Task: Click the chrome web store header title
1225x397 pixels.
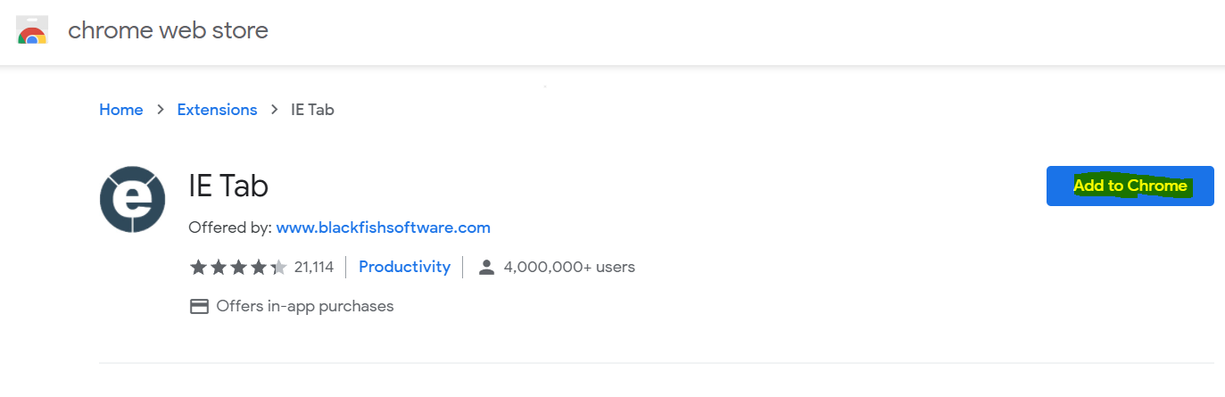Action: [x=168, y=31]
